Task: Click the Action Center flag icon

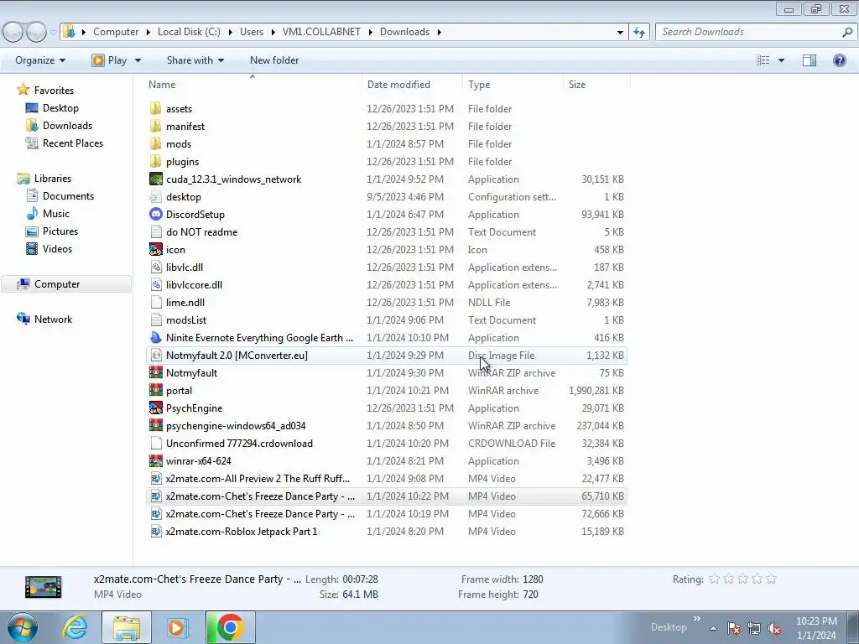Action: [733, 628]
